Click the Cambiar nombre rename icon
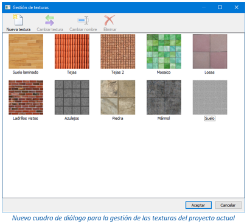The image size is (247, 224). 83,20
